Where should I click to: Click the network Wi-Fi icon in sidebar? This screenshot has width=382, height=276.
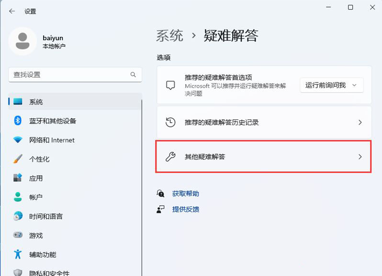point(18,140)
